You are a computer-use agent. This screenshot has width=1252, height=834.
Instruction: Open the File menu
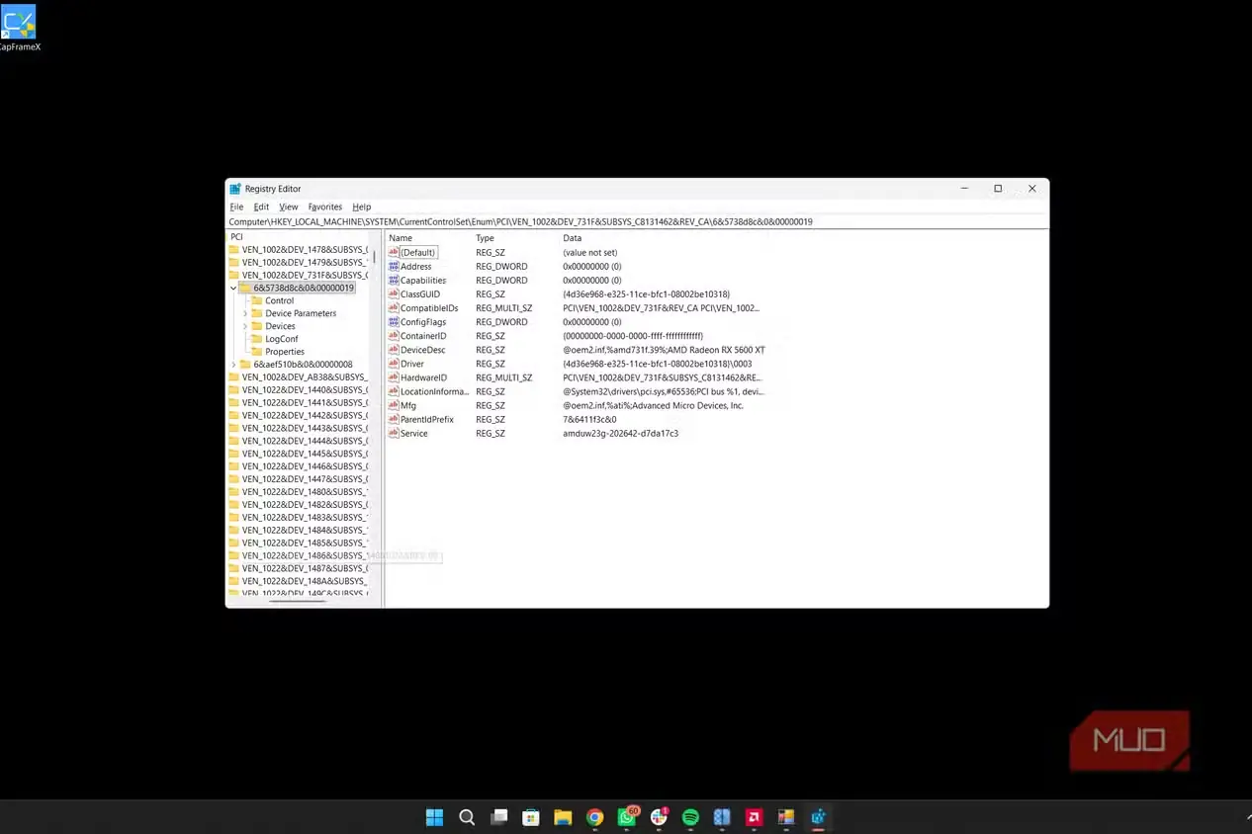pos(236,207)
